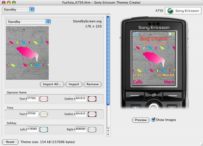Edit Operator Name text color field FF7681
This screenshot has width=203, height=146.
(32, 99)
